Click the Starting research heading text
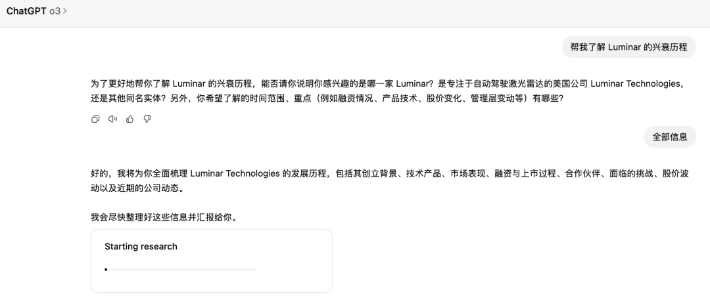This screenshot has width=710, height=306. click(141, 246)
